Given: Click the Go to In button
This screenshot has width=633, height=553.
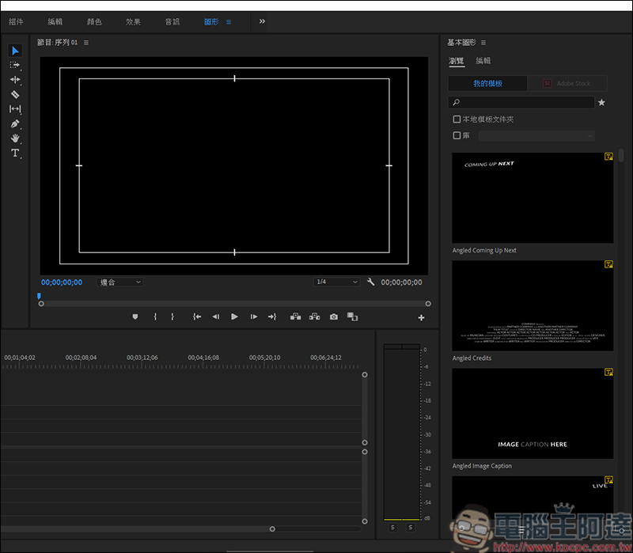Looking at the screenshot, I should pos(196,317).
